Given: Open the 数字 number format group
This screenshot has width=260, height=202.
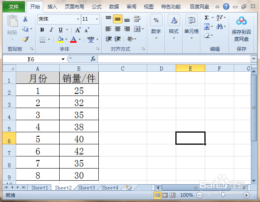Looking at the screenshot, I should [156, 27].
